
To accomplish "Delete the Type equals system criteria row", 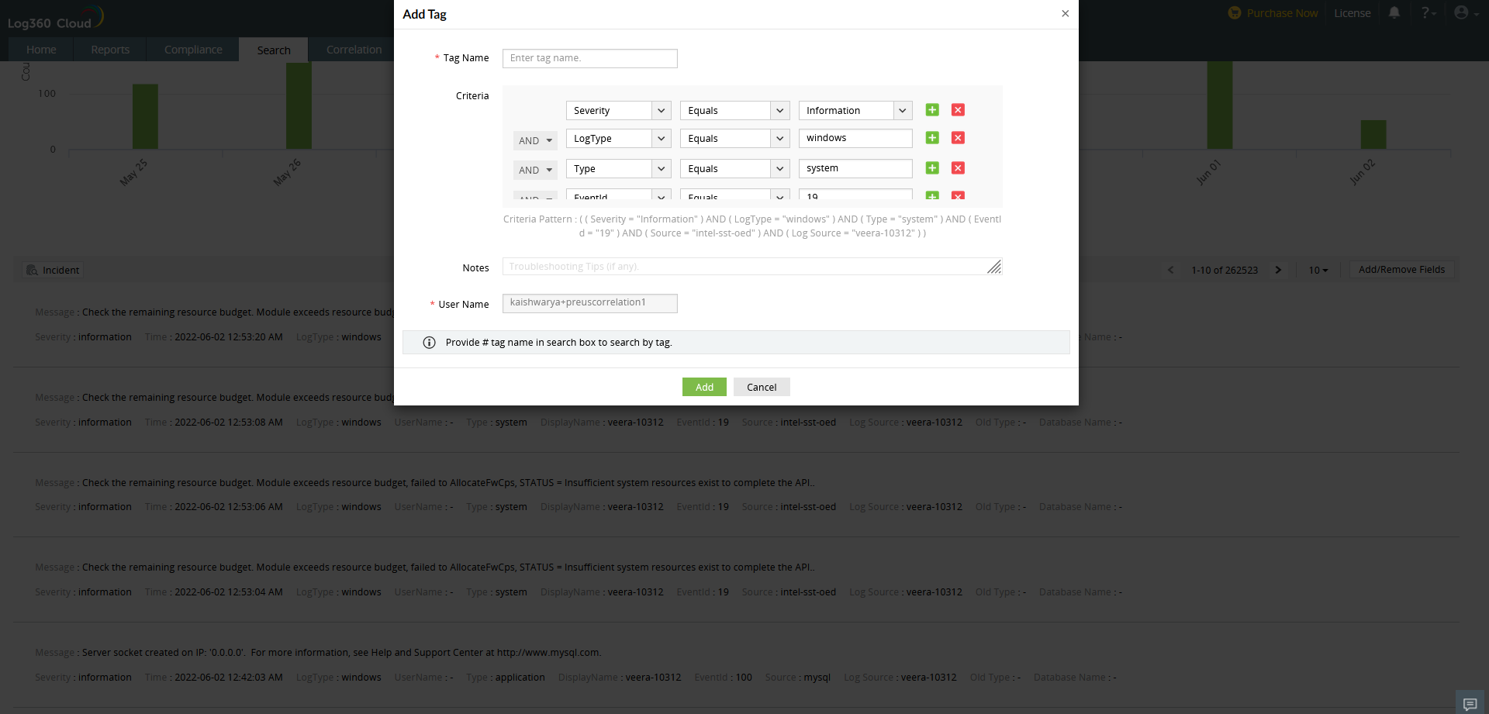I will pyautogui.click(x=958, y=167).
